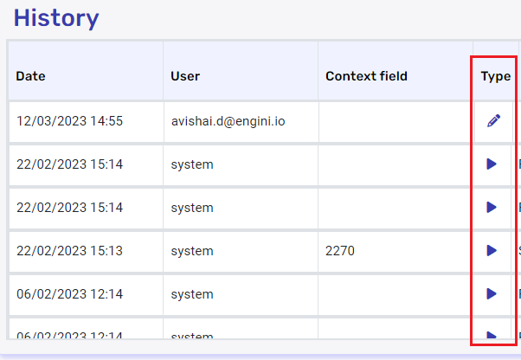Click system user in the 22/02/2023 15:13 row
The image size is (521, 360).
click(192, 251)
